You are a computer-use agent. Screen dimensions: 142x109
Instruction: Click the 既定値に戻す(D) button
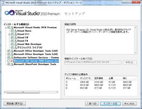pyautogui.click(x=14, y=104)
